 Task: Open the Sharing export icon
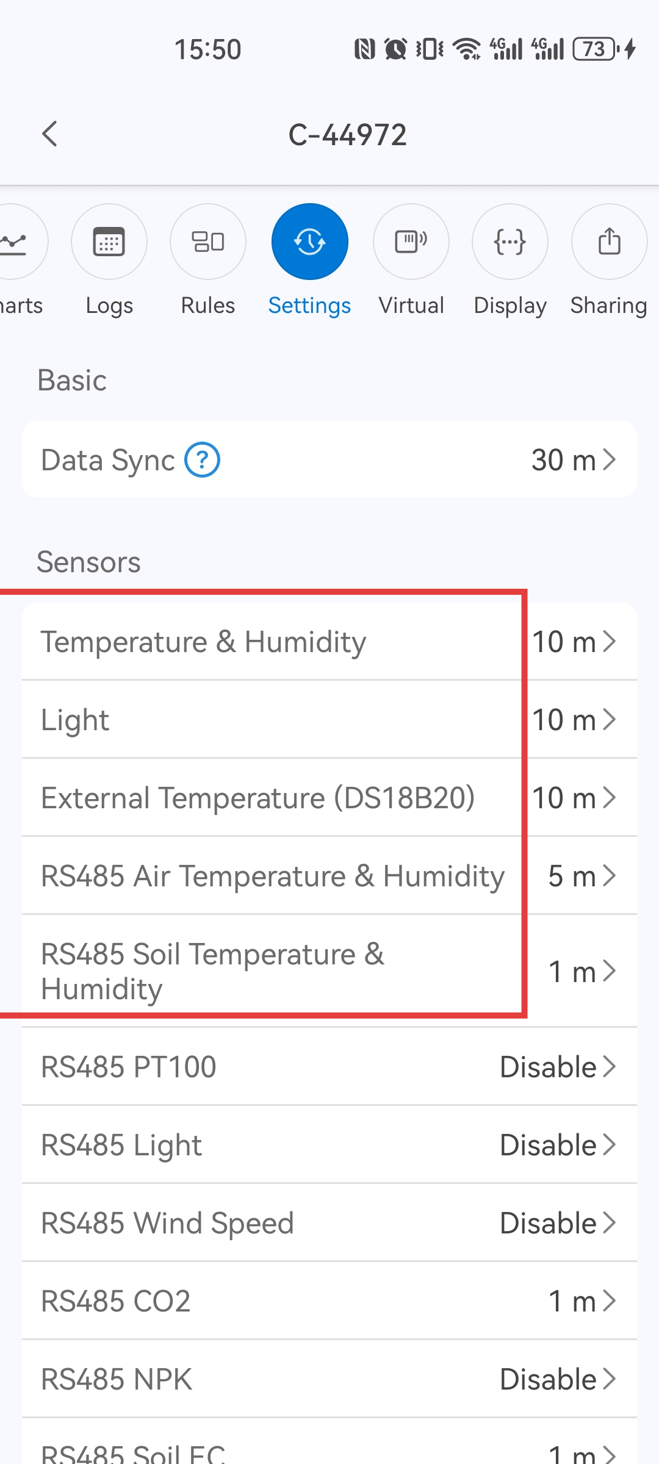609,242
